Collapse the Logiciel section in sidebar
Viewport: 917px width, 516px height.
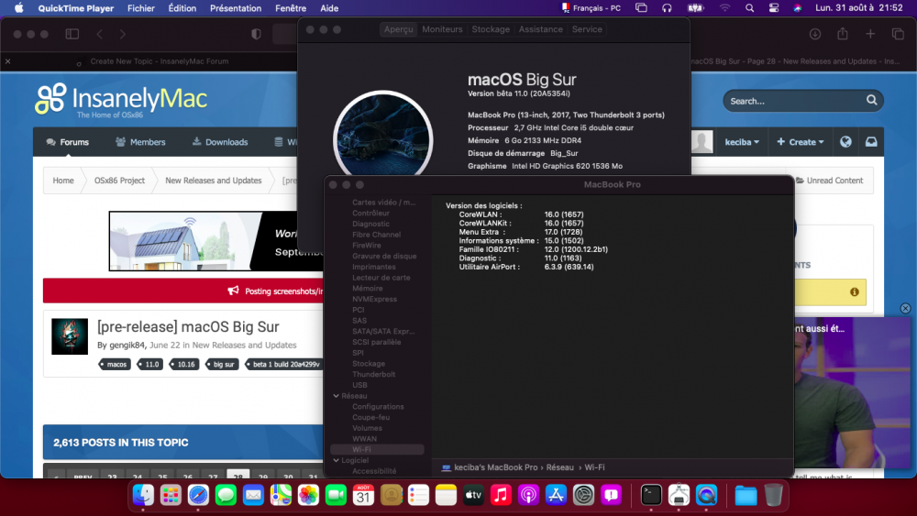coord(337,460)
